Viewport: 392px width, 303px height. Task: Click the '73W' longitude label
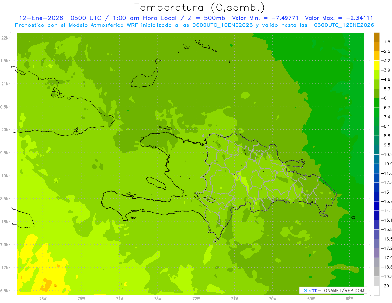coord(157,299)
